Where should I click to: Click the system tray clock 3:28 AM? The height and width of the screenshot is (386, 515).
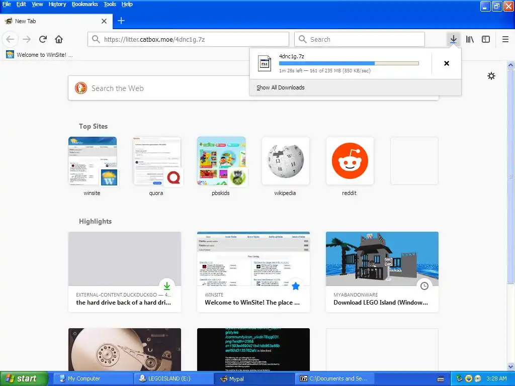(496, 379)
